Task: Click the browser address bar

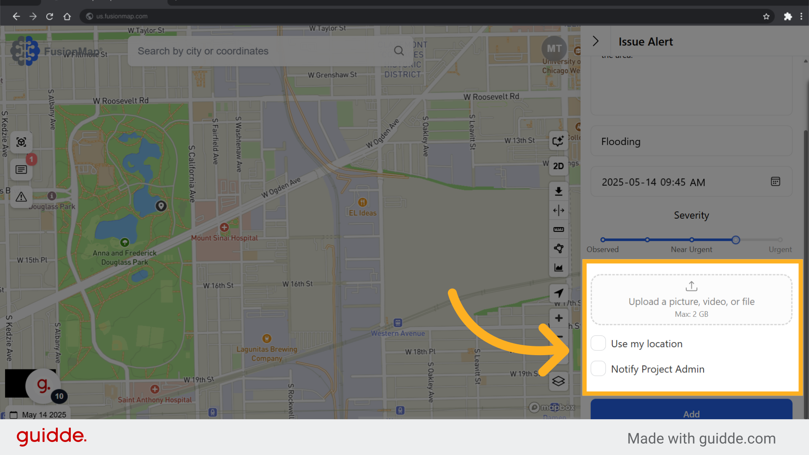Action: click(426, 16)
